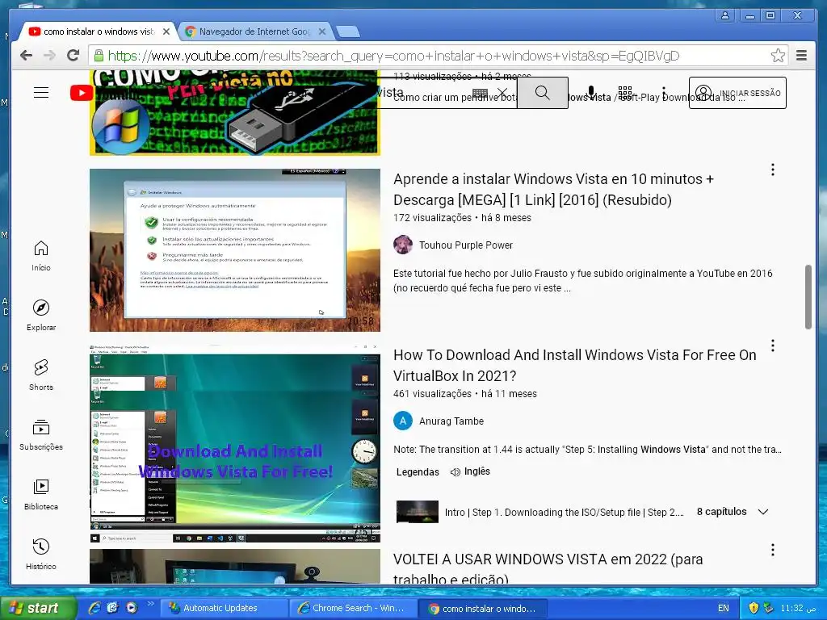Open How To Download And Install title
Screen dimensions: 827x620
pyautogui.click(x=575, y=366)
